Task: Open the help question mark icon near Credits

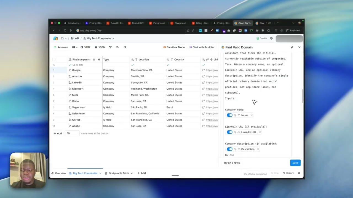Action: pyautogui.click(x=271, y=38)
